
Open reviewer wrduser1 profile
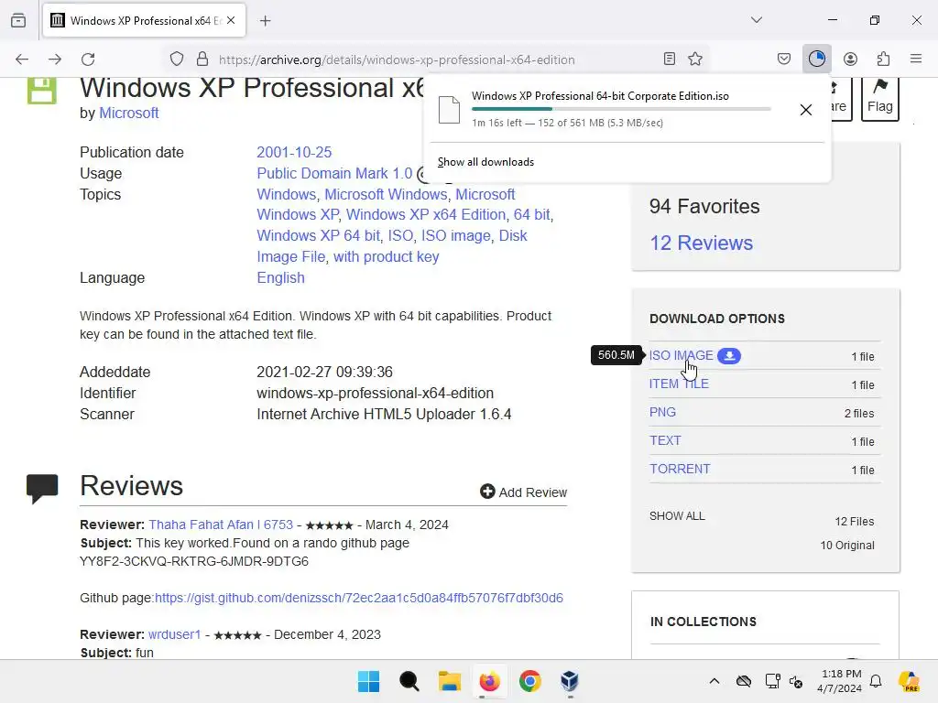[x=175, y=634]
